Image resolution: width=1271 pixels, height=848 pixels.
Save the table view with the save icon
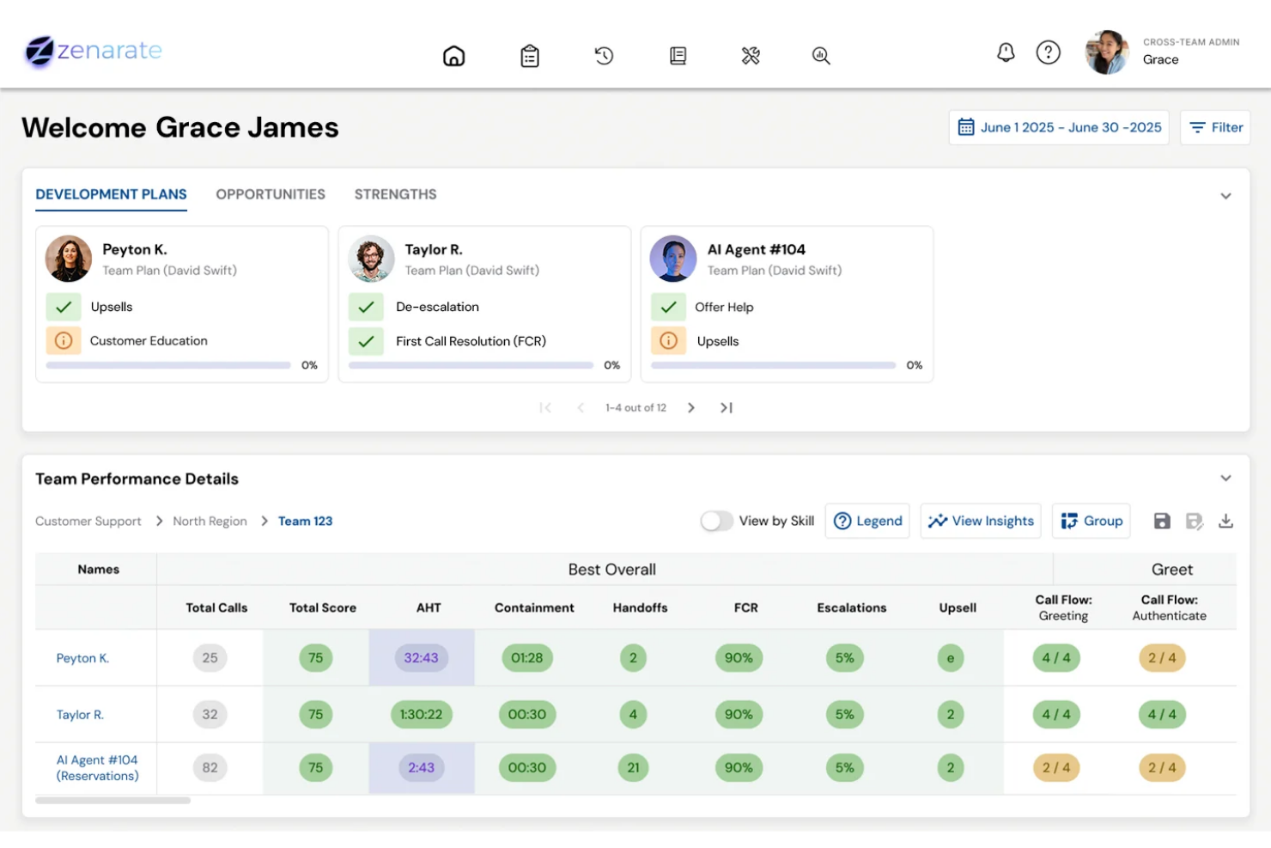pos(1162,521)
